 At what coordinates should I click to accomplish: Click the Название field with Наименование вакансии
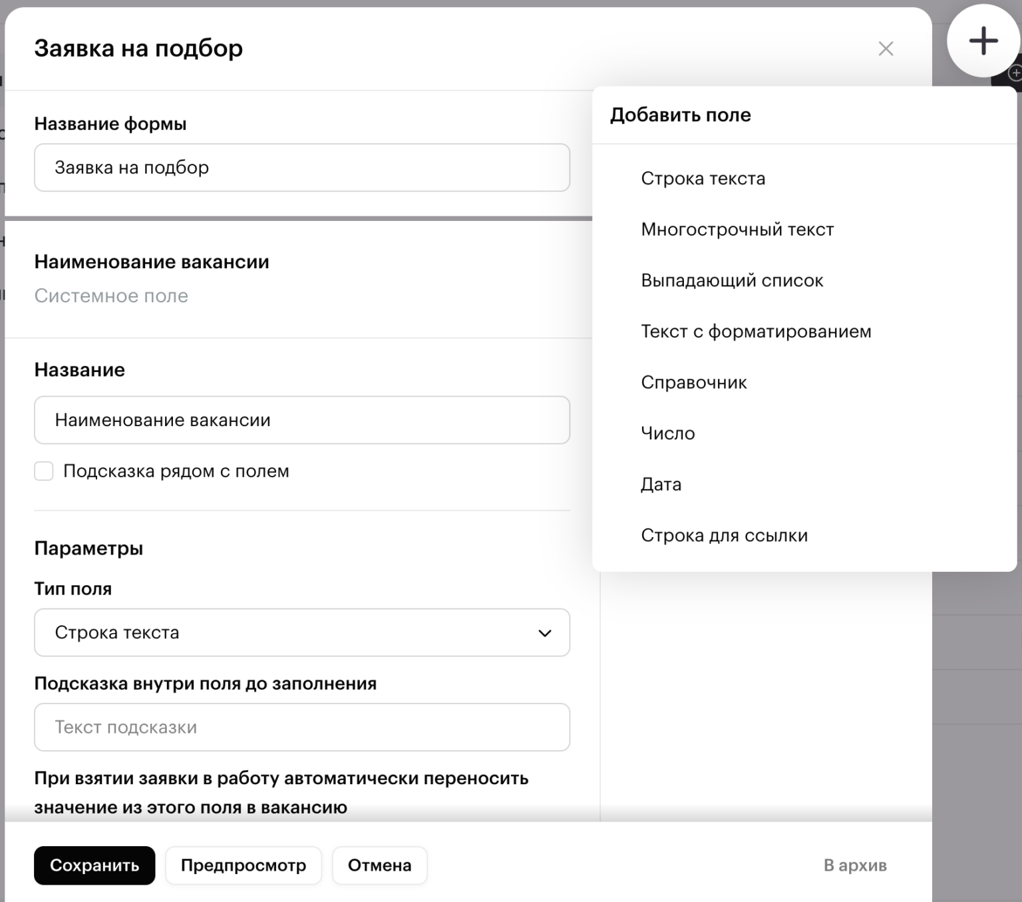click(x=301, y=420)
